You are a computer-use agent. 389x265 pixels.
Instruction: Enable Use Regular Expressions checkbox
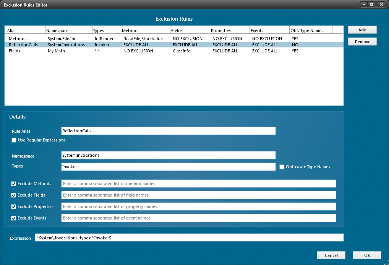click(x=14, y=140)
